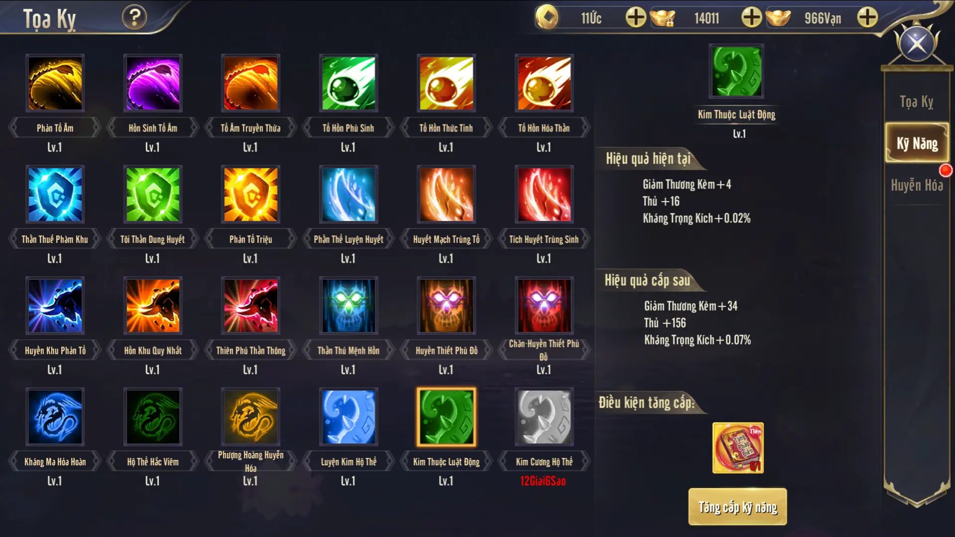Select the Thần Thú Mệnh Hồn skull skill

[x=348, y=306]
